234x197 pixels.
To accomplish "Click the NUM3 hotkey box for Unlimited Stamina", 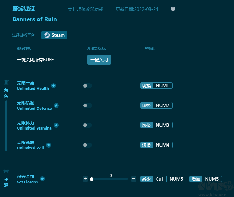I will tap(162, 125).
